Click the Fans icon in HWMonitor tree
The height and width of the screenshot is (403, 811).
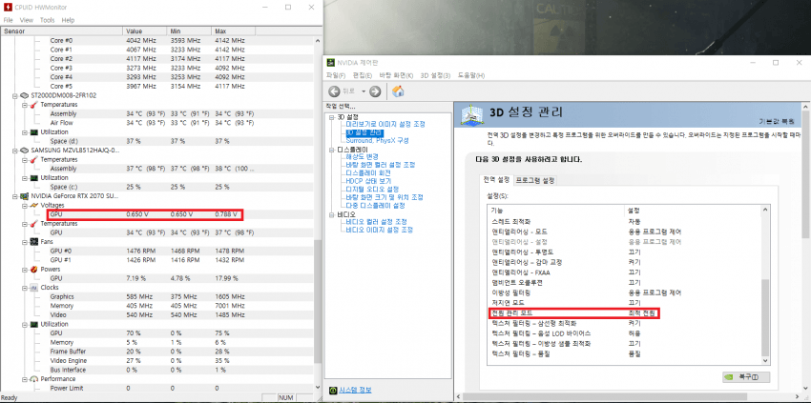pos(33,242)
